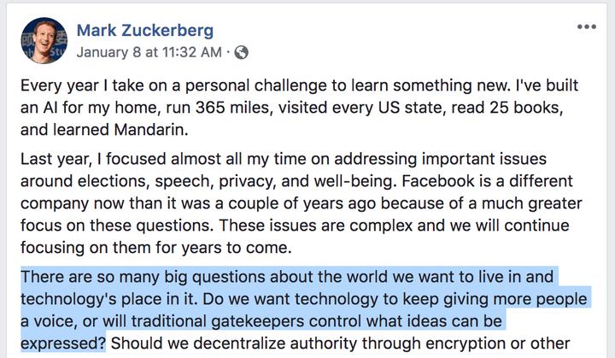Viewport: 615px width, 358px height.
Task: Click the phrase "Every year I take"
Action: pyautogui.click(x=79, y=88)
